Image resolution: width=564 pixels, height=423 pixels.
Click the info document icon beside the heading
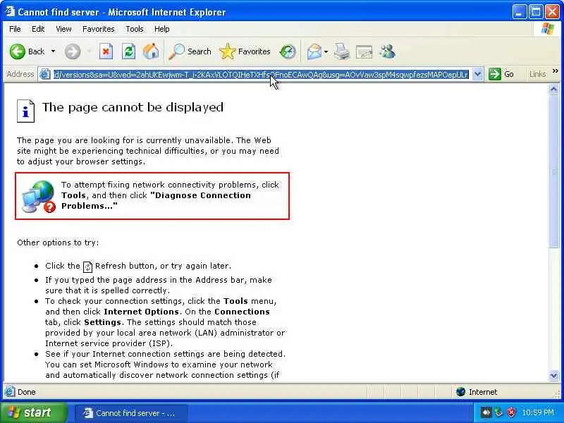(25, 111)
